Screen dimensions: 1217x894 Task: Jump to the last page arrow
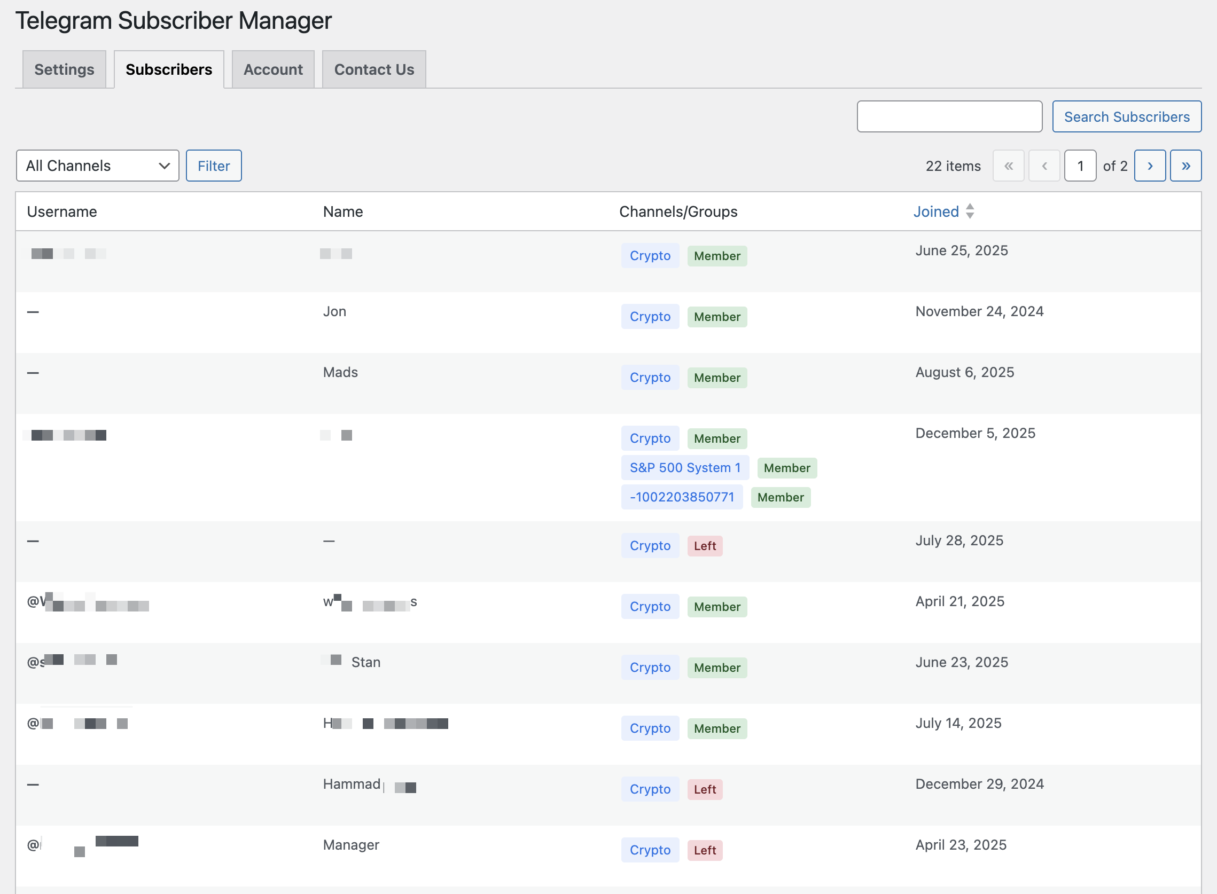(x=1185, y=166)
